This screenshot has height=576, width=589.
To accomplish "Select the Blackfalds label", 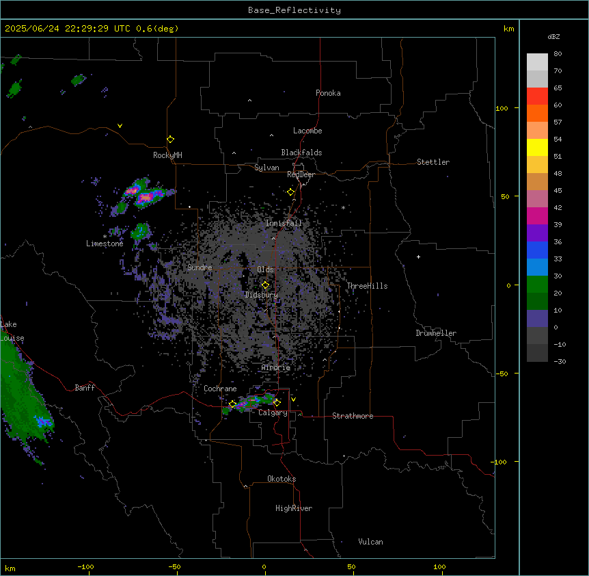I will click(301, 153).
